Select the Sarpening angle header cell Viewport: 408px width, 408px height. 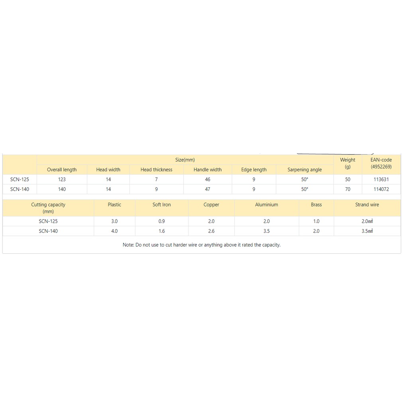304,170
